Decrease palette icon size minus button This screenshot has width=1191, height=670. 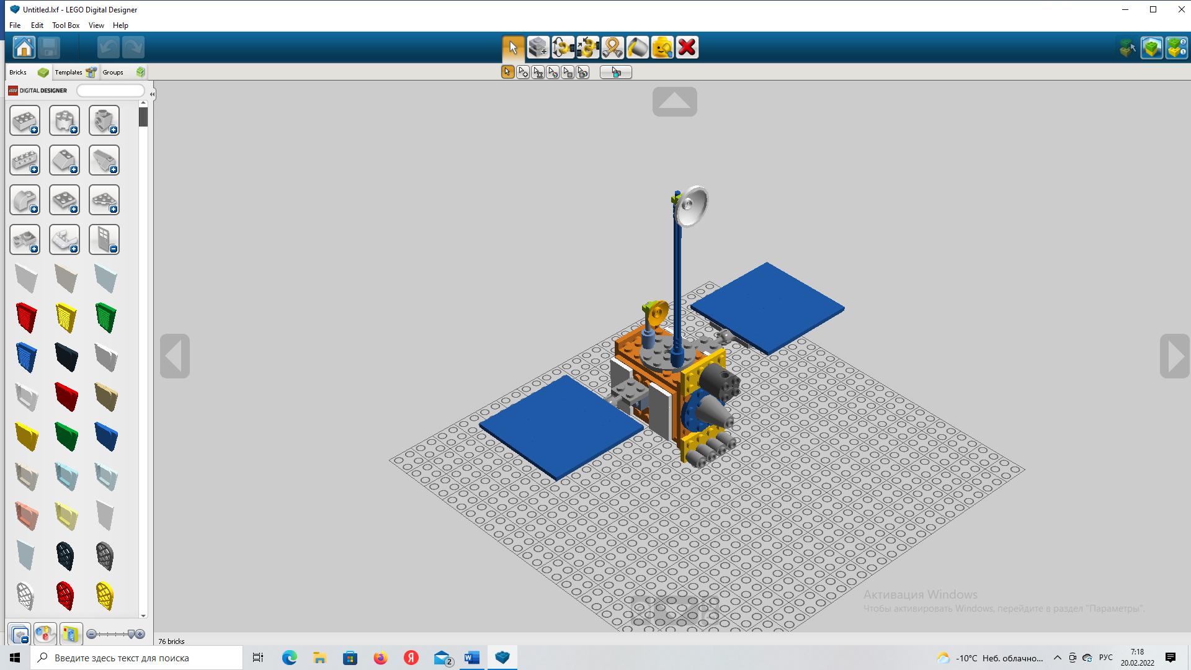92,634
